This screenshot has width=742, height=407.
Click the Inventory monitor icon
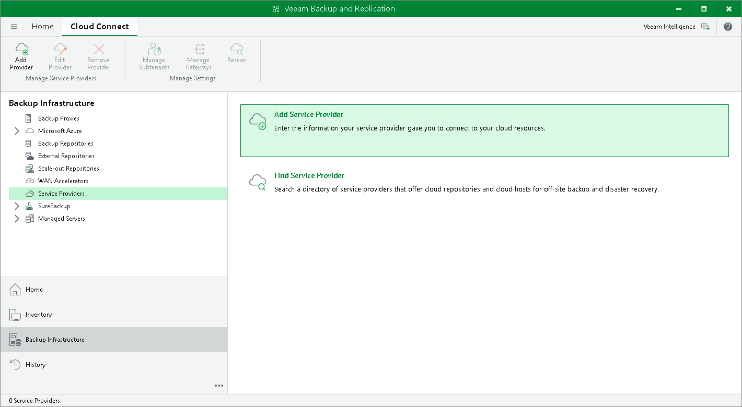[15, 315]
